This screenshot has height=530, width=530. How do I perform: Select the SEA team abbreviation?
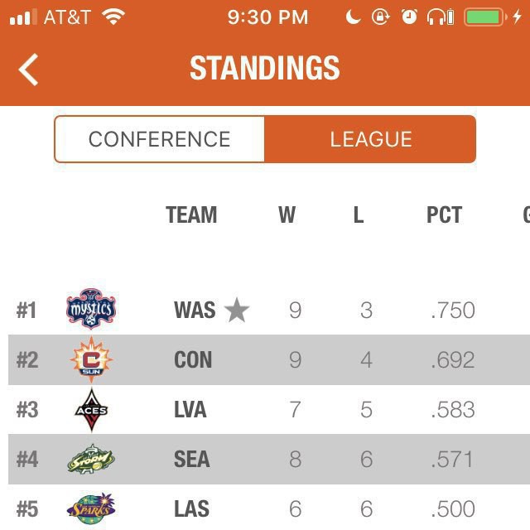(191, 460)
